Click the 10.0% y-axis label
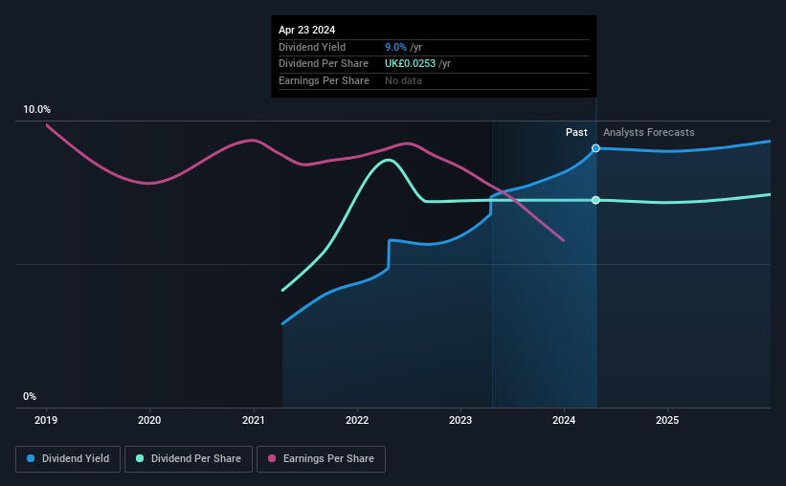This screenshot has width=786, height=486. tap(36, 110)
